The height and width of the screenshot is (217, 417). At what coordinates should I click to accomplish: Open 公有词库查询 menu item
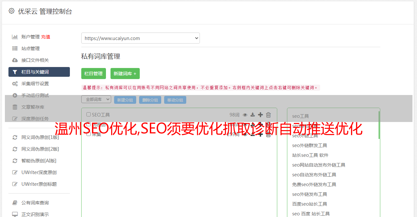click(x=35, y=203)
